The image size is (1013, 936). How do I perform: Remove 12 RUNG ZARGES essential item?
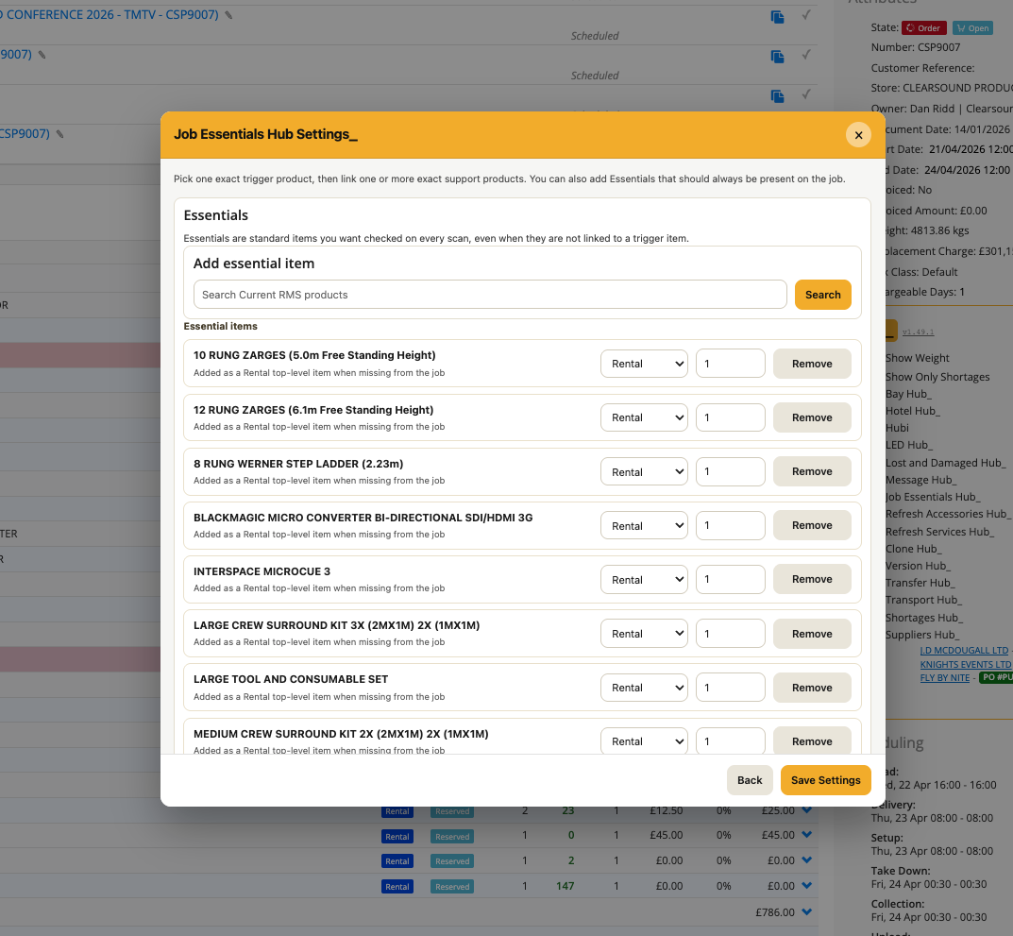click(812, 417)
